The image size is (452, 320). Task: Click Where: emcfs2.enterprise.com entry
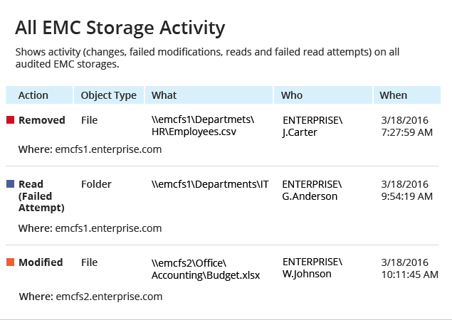coord(90,297)
